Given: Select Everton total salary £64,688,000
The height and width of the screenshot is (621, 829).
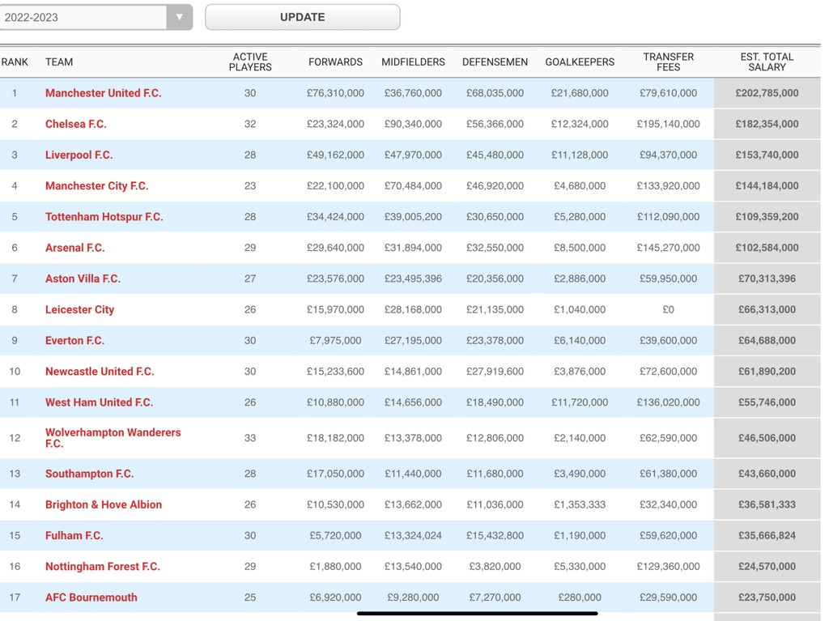Looking at the screenshot, I should point(767,341).
